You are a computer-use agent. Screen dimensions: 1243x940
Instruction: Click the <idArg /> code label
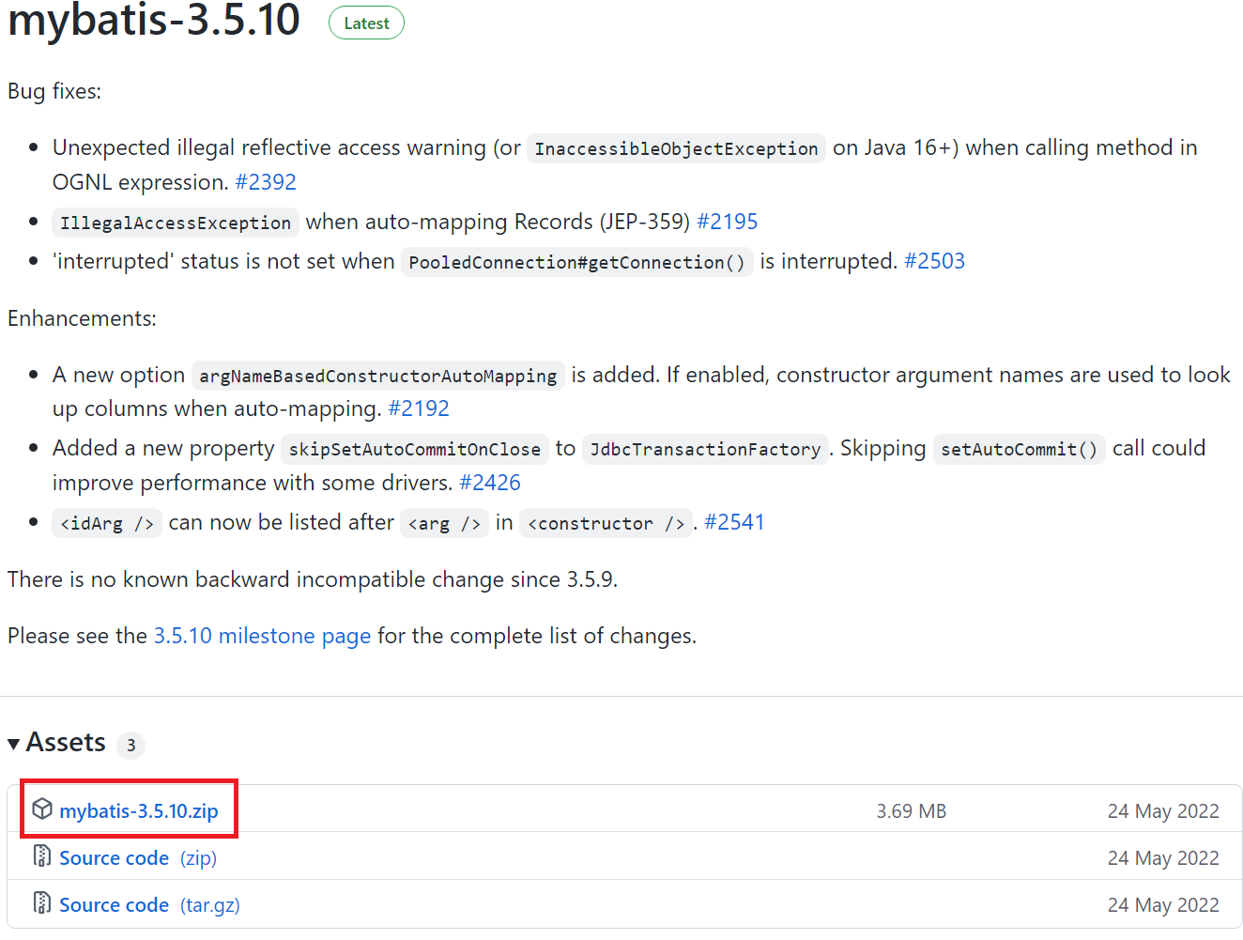pos(107,523)
